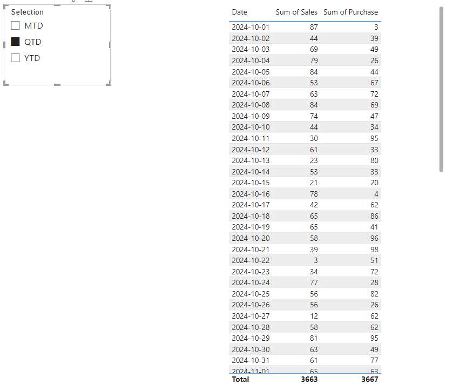Select the 2024-10-04 date cell
Screen dimensions: 453x384
click(251, 60)
